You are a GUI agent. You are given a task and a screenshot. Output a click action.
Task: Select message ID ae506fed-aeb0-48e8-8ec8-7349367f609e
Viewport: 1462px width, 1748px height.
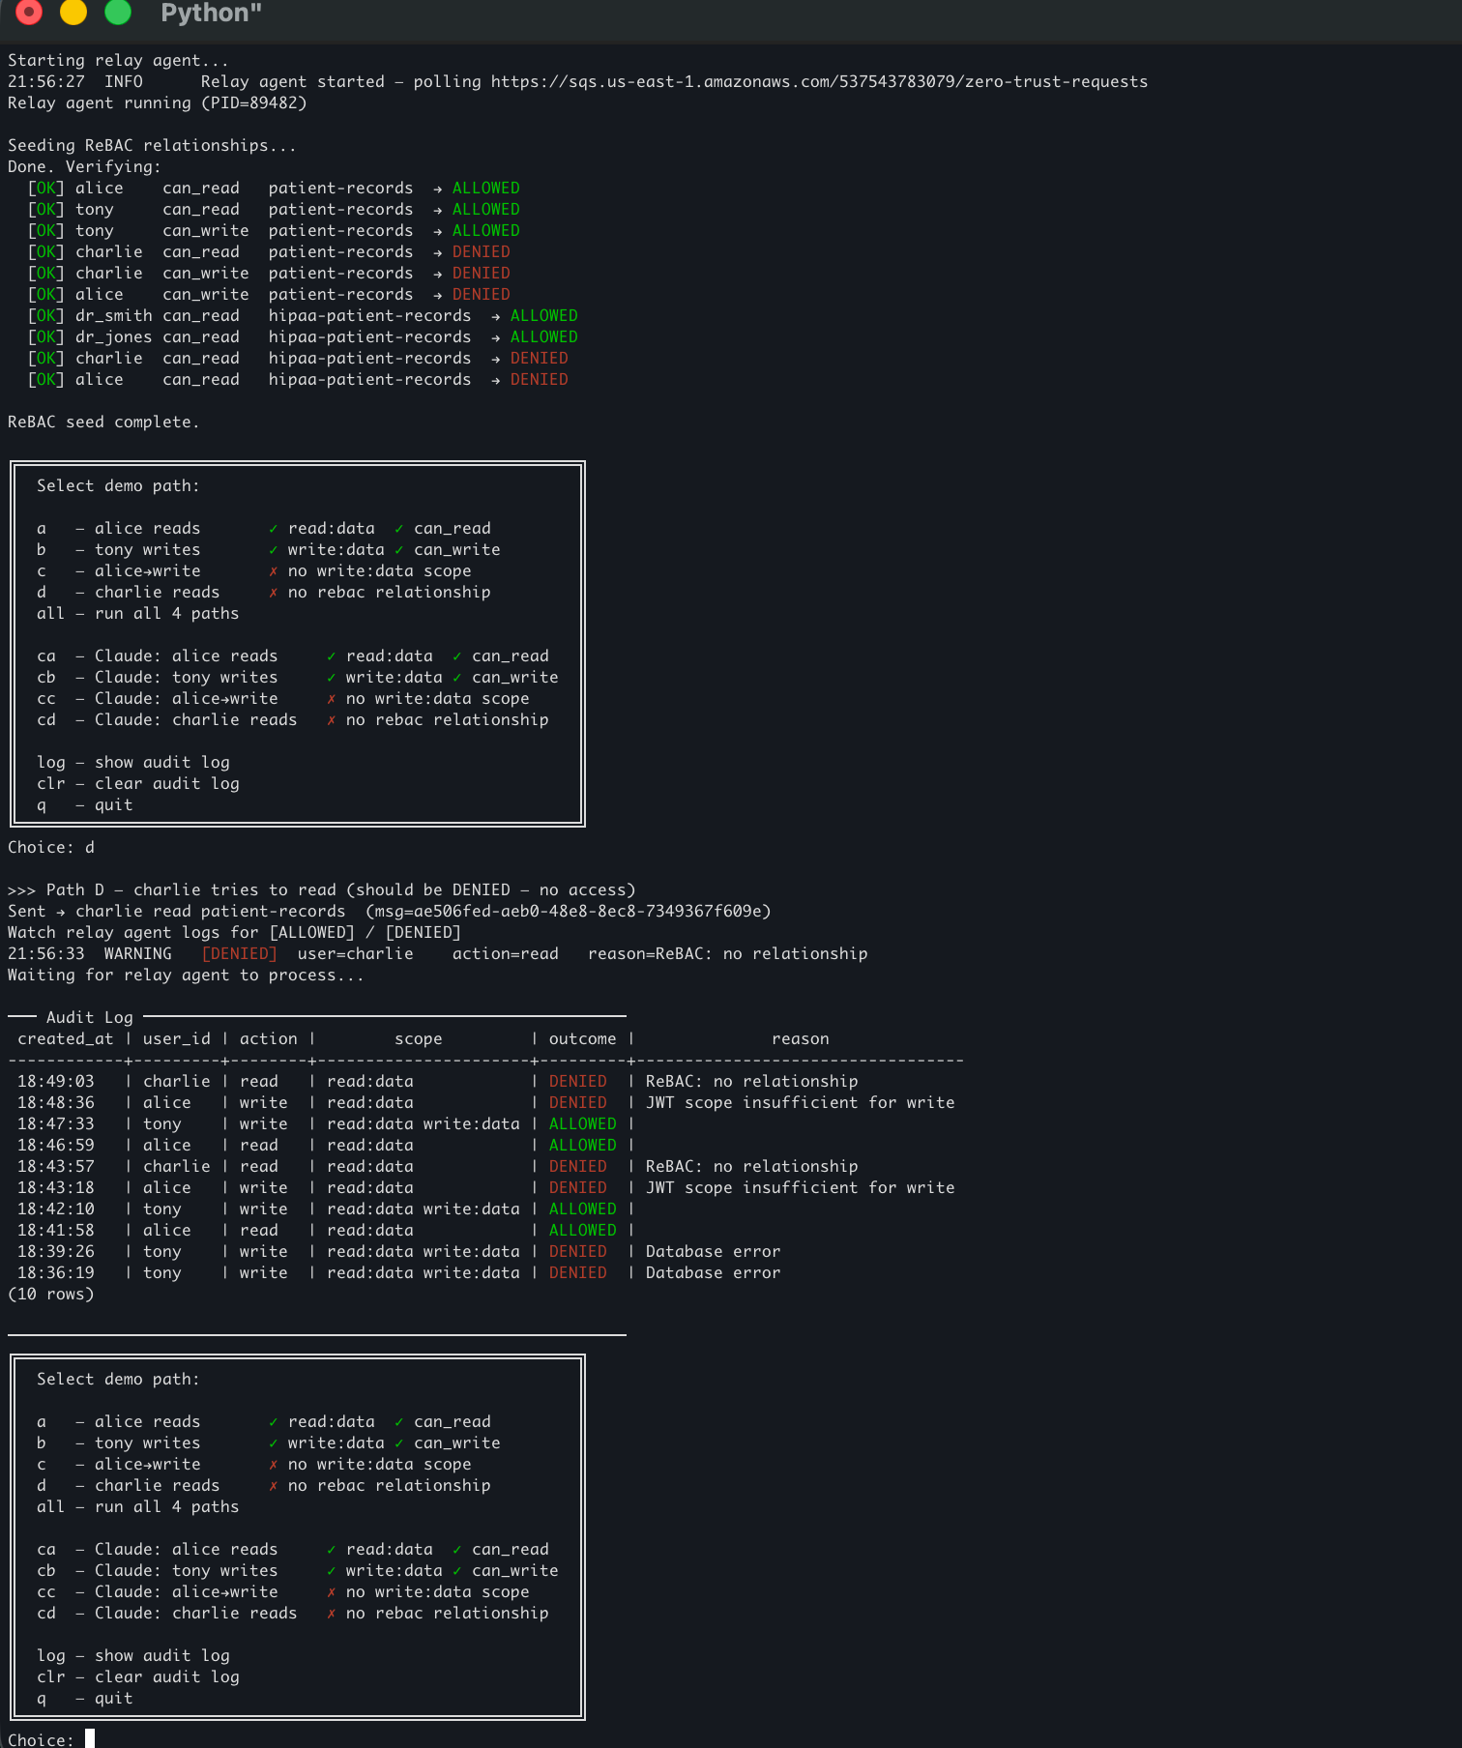[587, 912]
